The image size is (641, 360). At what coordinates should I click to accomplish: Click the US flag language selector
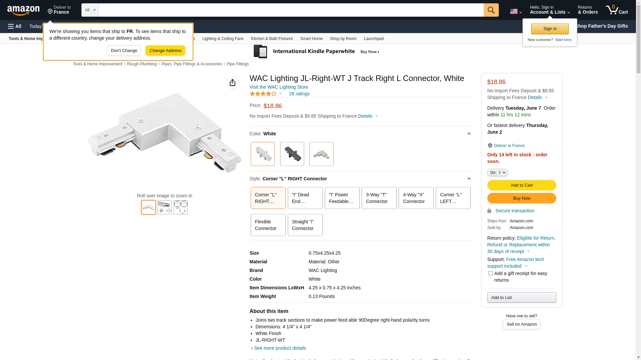tap(515, 11)
